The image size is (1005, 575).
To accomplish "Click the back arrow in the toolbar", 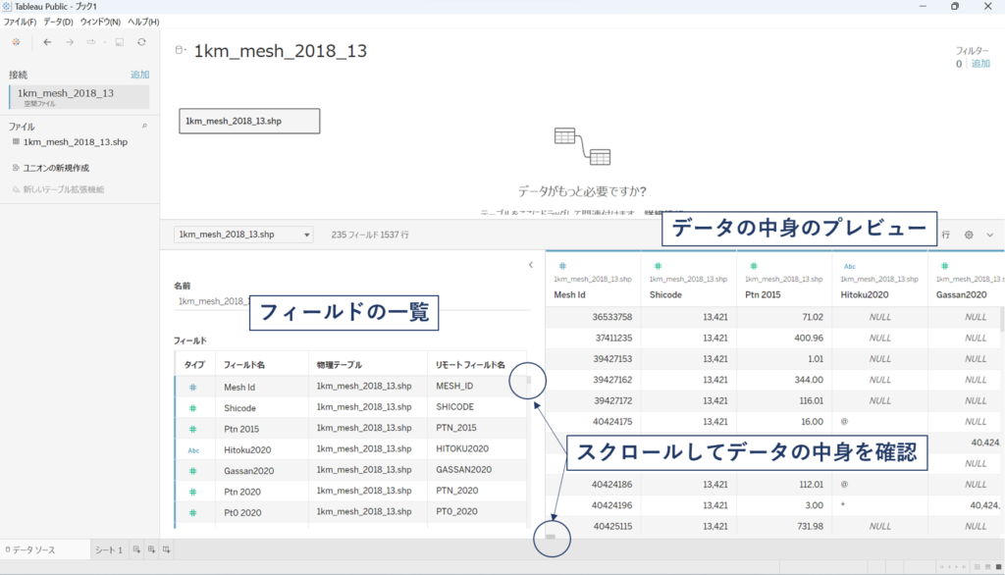I will click(x=48, y=42).
